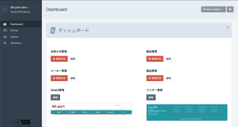
Task: Click the Assets image icon in sidebar
Action: coord(5,37)
